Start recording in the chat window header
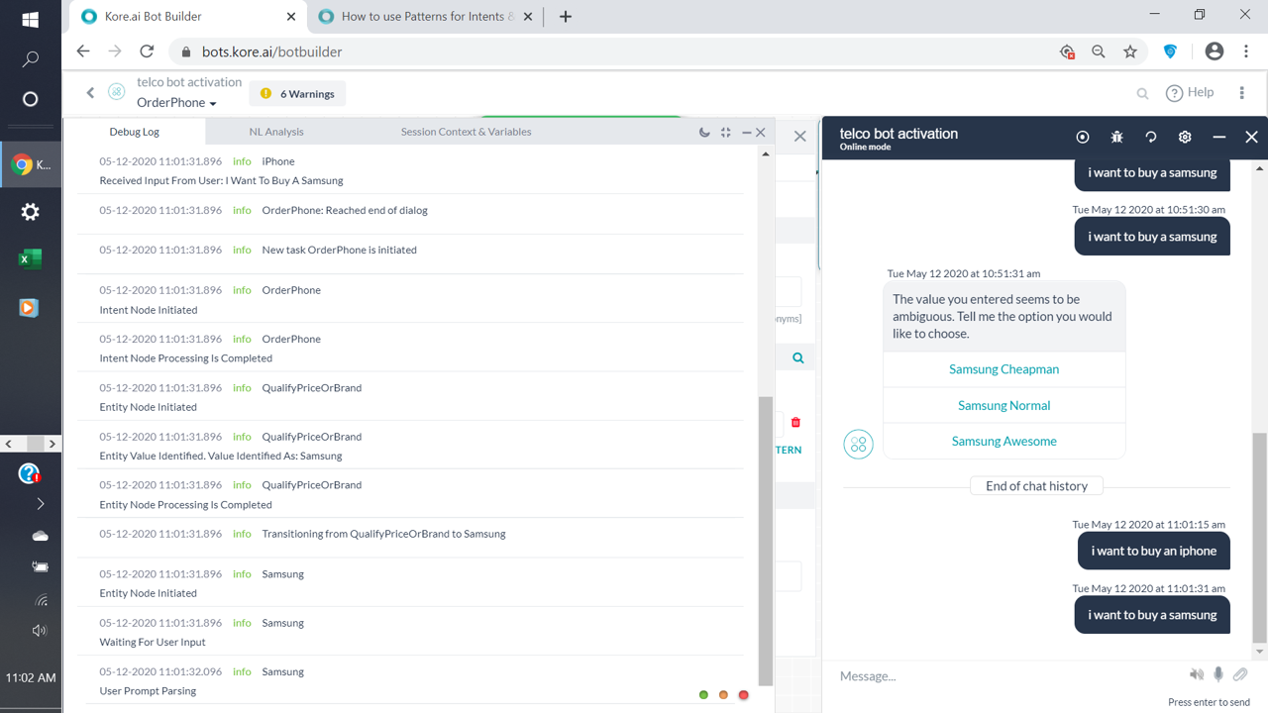The image size is (1268, 713). click(1083, 137)
